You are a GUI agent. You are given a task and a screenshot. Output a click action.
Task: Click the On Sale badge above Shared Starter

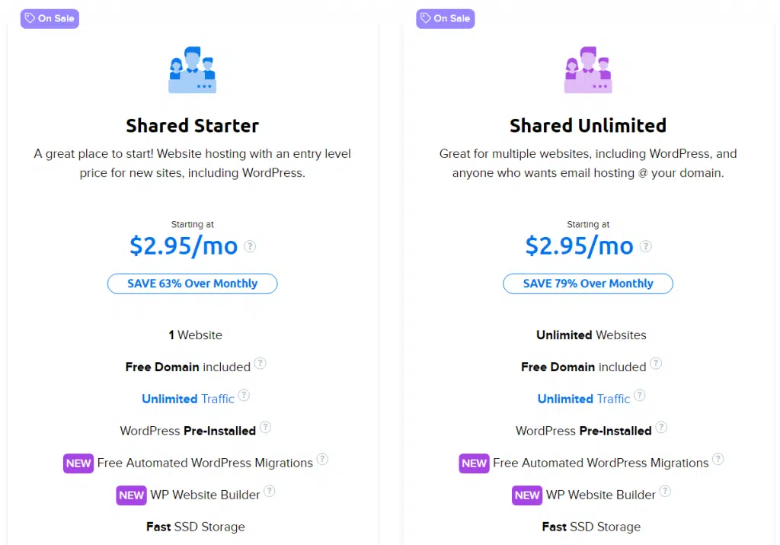pyautogui.click(x=50, y=19)
